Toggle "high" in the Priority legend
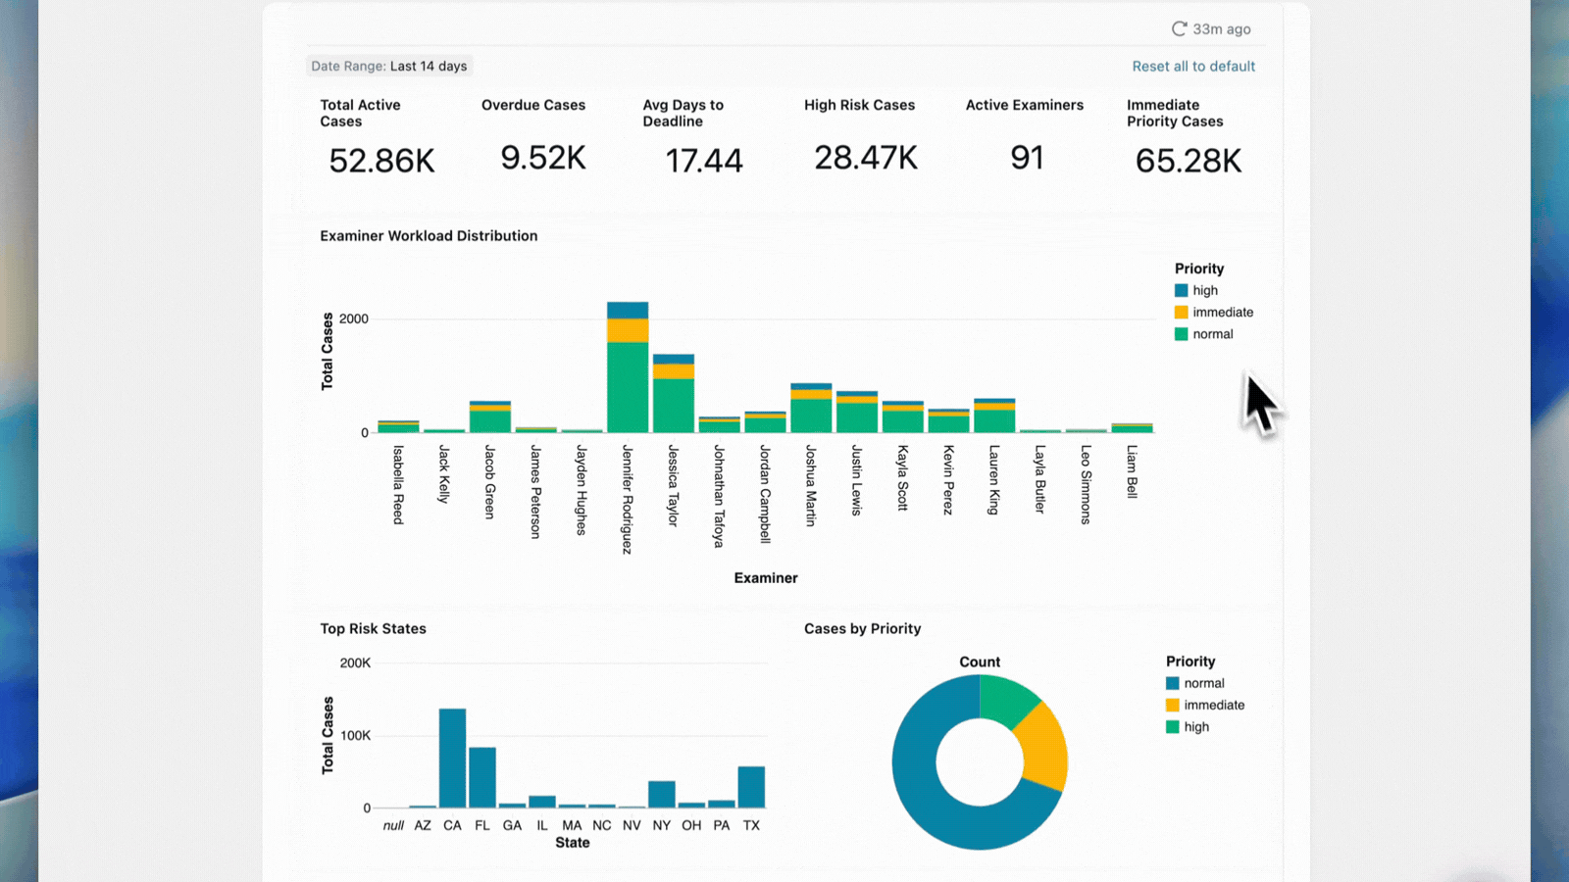 [x=1195, y=290]
